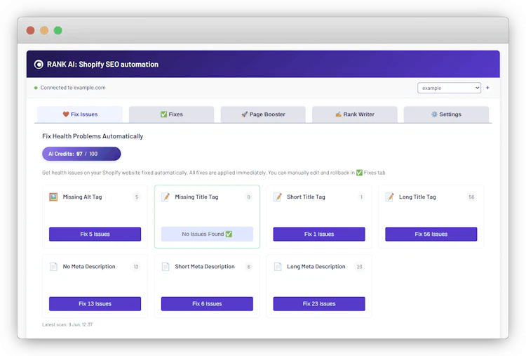Click the No Issues Found button
The width and height of the screenshot is (526, 356).
coord(207,234)
